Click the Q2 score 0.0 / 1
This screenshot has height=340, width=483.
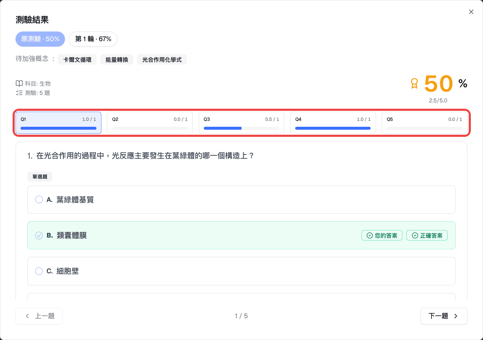pyautogui.click(x=181, y=119)
